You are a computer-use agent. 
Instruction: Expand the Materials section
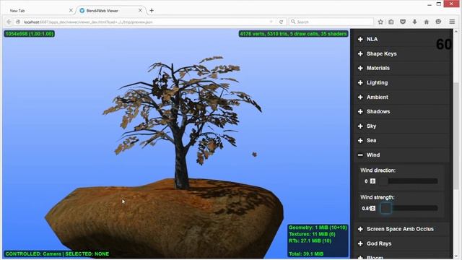pos(402,68)
